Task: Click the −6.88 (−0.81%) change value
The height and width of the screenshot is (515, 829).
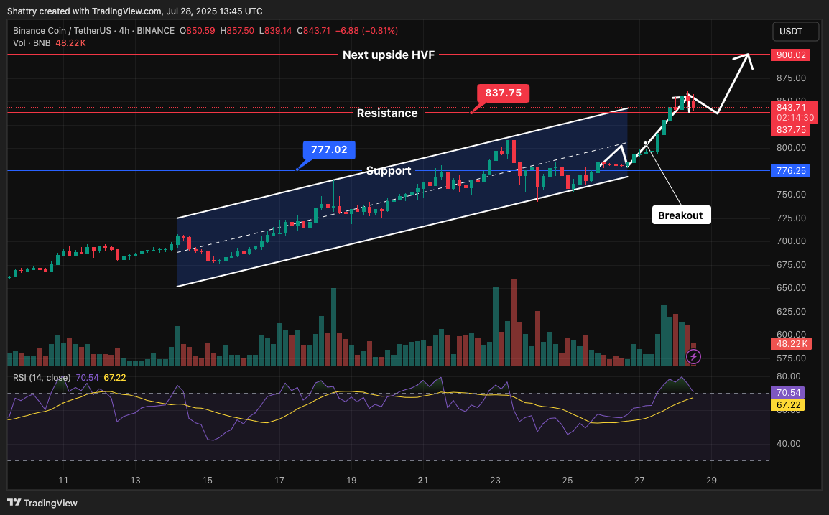Action: coord(366,31)
